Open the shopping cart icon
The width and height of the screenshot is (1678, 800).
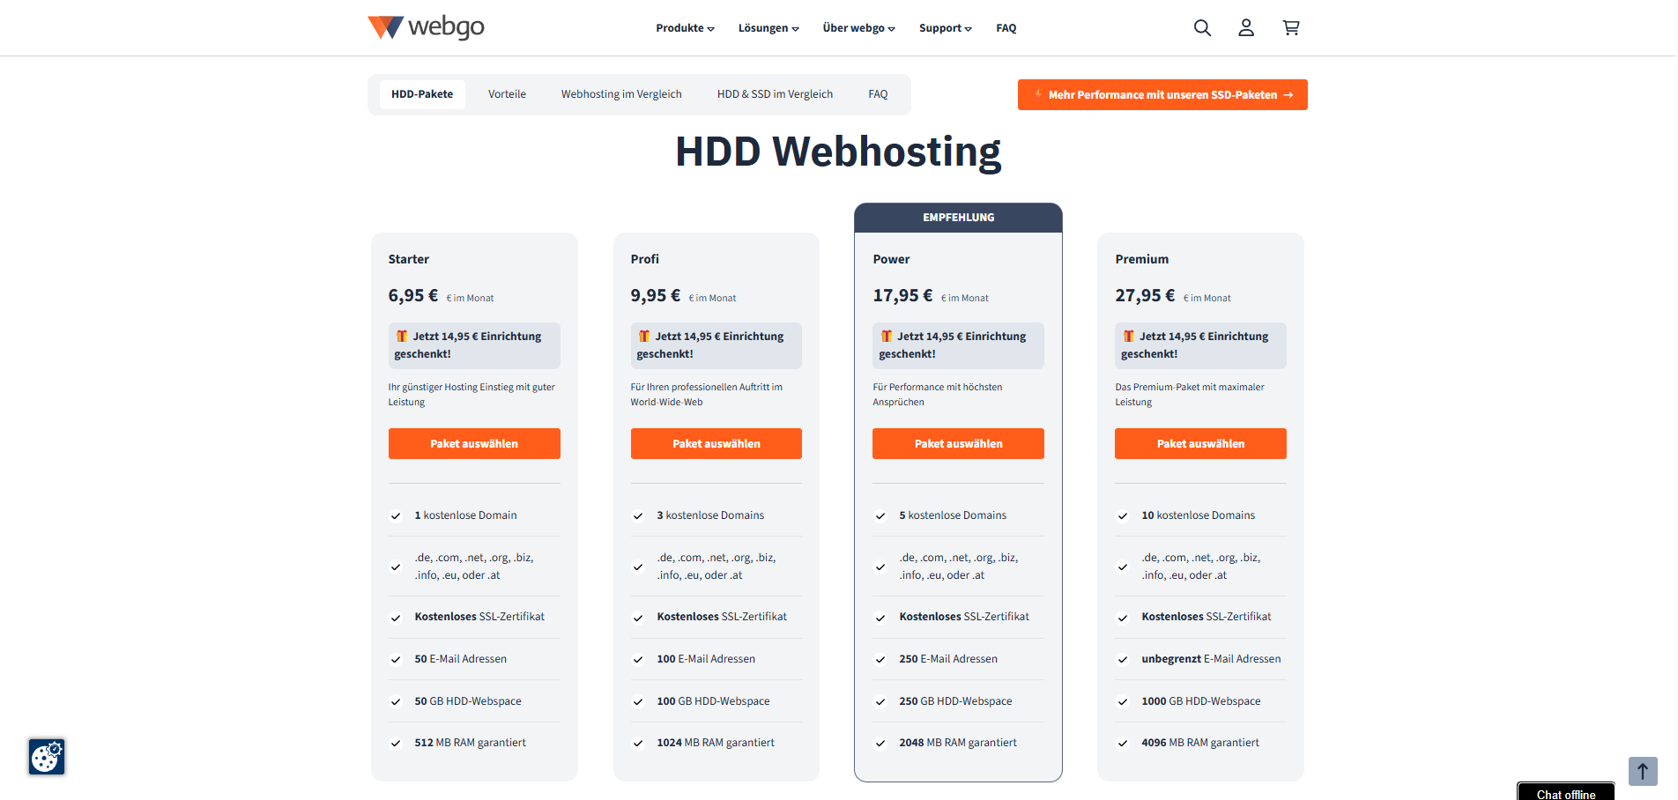(x=1290, y=27)
